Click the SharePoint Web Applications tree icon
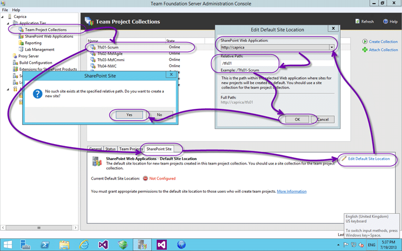Image resolution: width=402 pixels, height=251 pixels. 21,36
